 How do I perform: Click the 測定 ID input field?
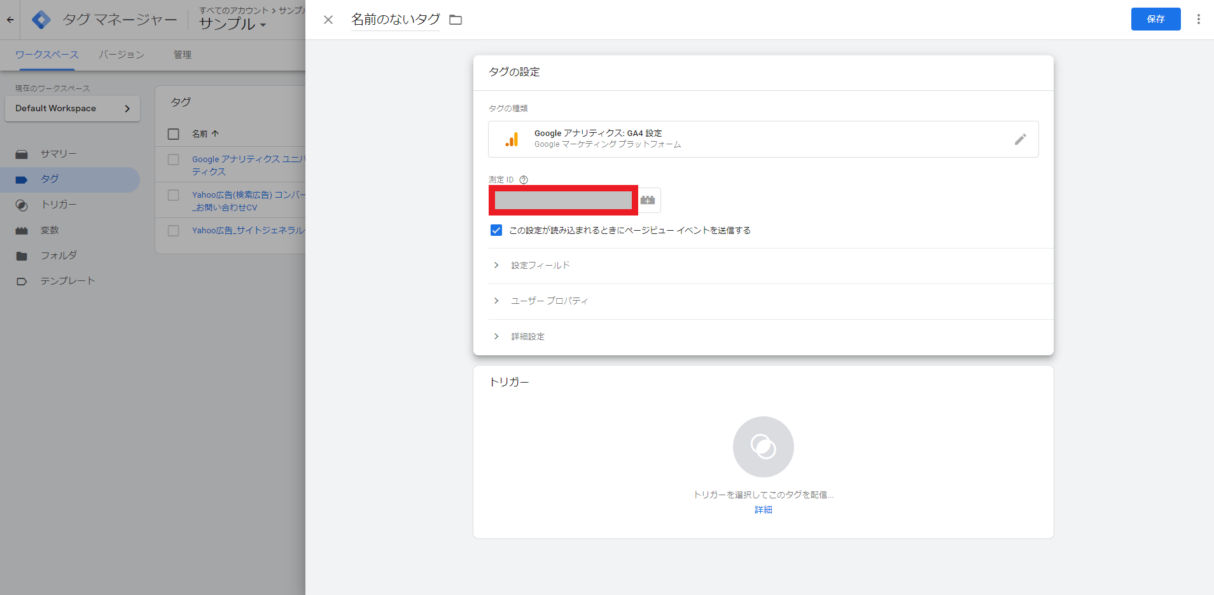(563, 200)
